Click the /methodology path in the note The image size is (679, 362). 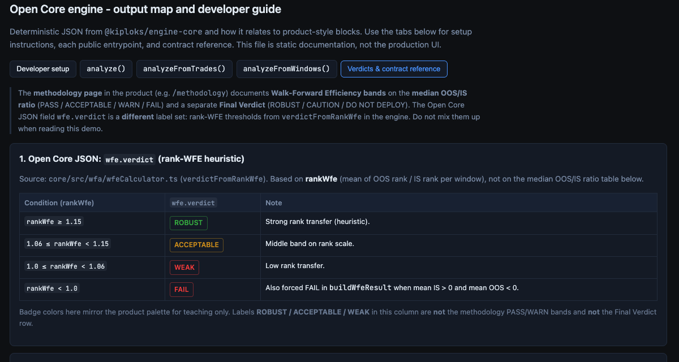coord(202,93)
